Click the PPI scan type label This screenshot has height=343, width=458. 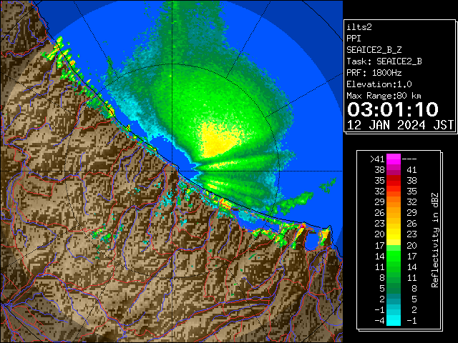coord(354,39)
